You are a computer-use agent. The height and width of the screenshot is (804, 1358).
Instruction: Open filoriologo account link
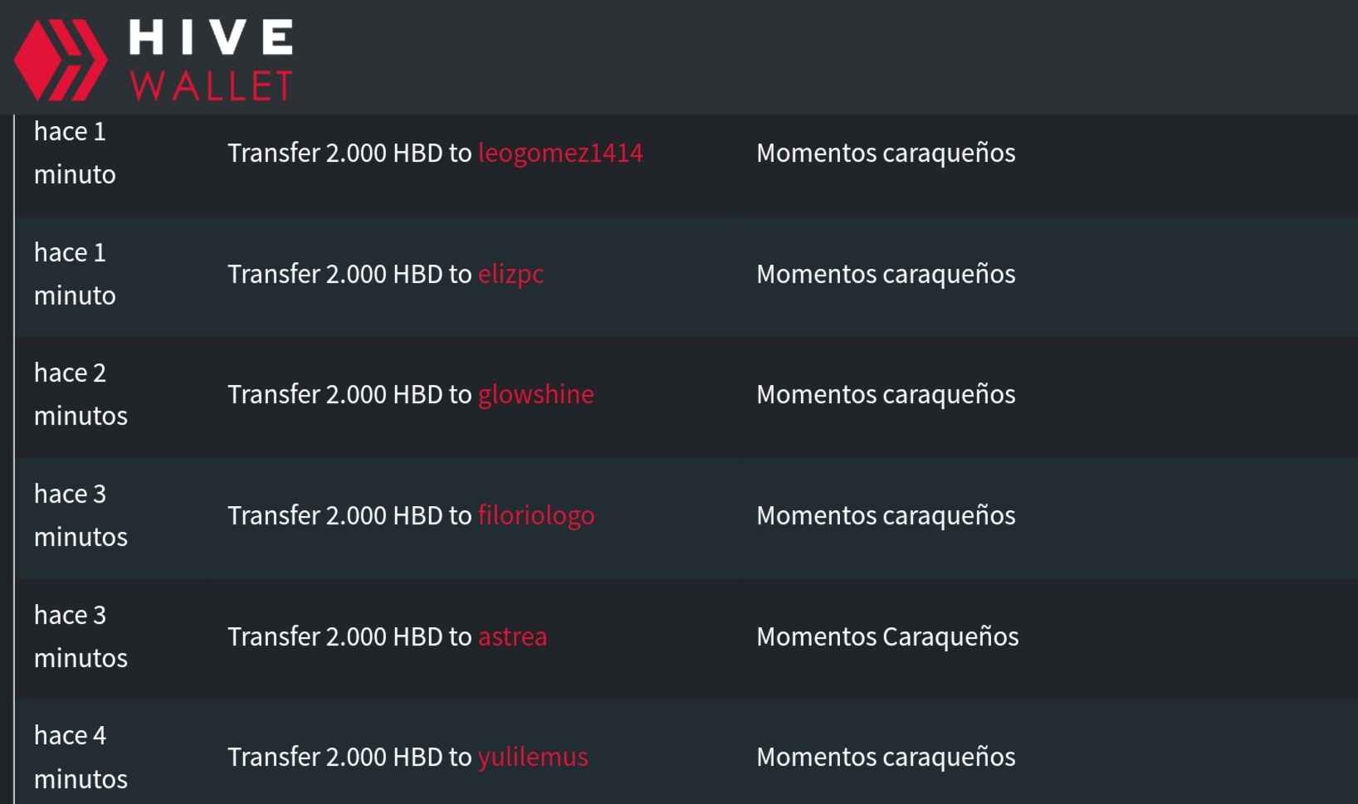[536, 516]
